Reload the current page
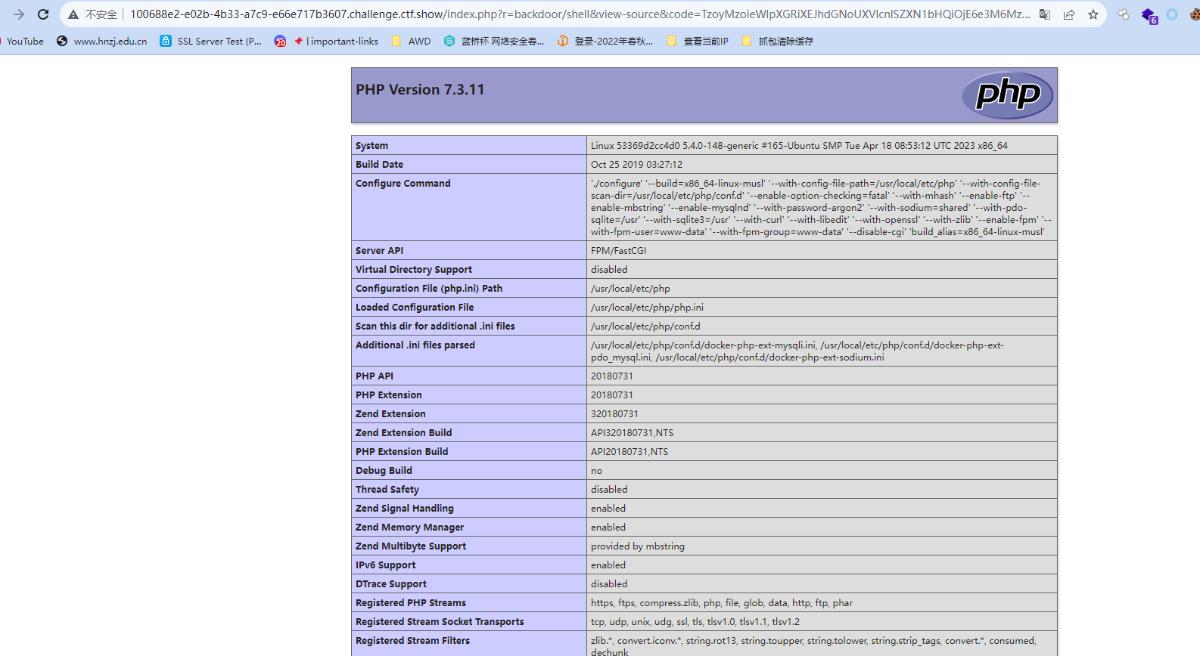Image resolution: width=1200 pixels, height=656 pixels. [x=43, y=14]
